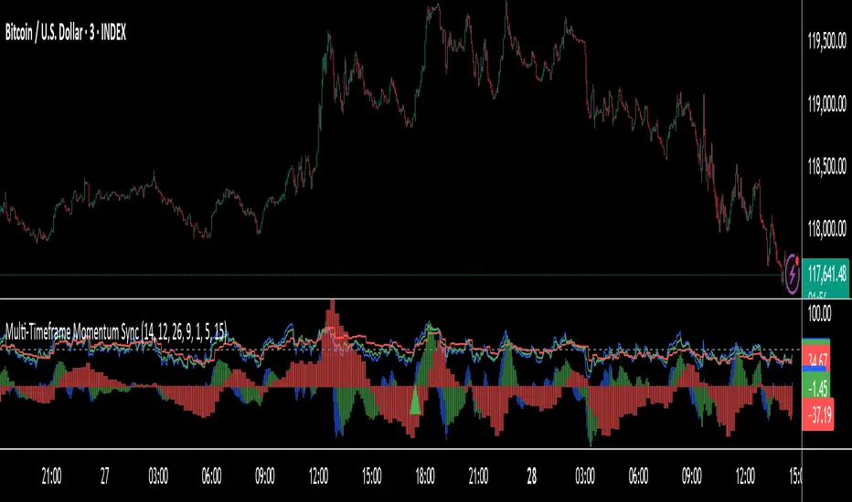
Task: Click the 119,000.00 price axis label
Action: pos(826,103)
